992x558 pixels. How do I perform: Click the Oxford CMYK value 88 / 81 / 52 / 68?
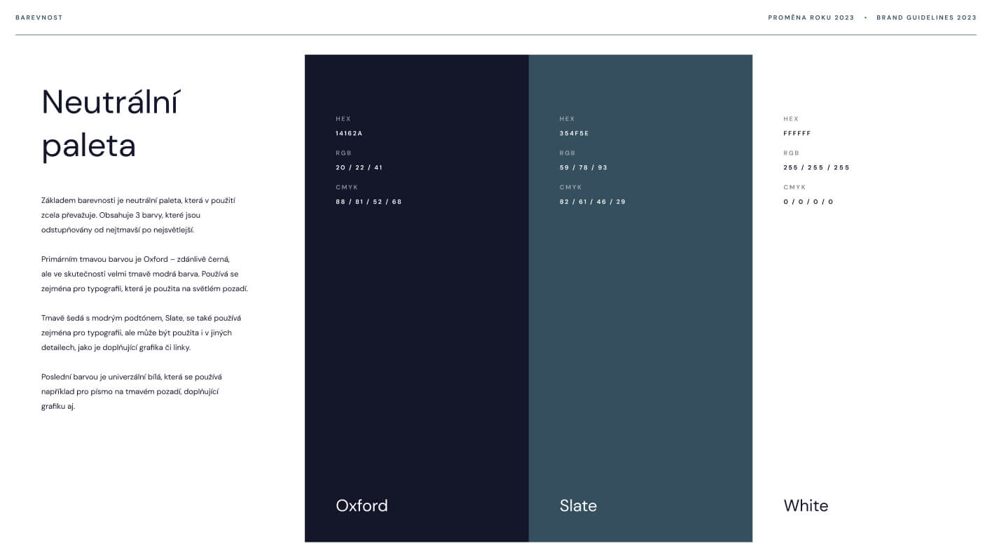[x=368, y=202]
